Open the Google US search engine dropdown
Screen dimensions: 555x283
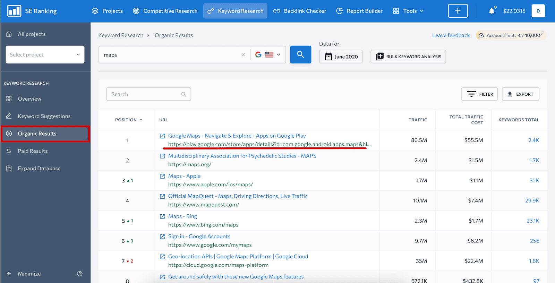(x=268, y=55)
